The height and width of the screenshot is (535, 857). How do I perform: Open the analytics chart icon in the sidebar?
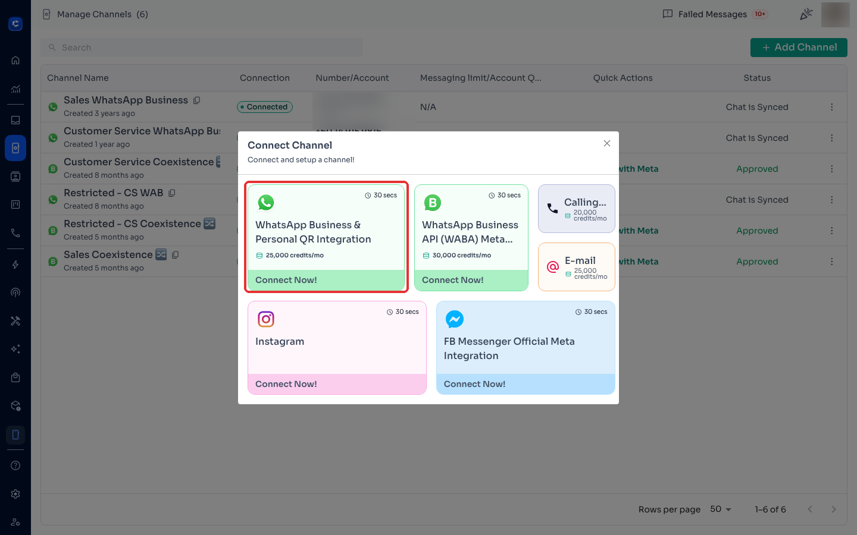click(x=15, y=89)
